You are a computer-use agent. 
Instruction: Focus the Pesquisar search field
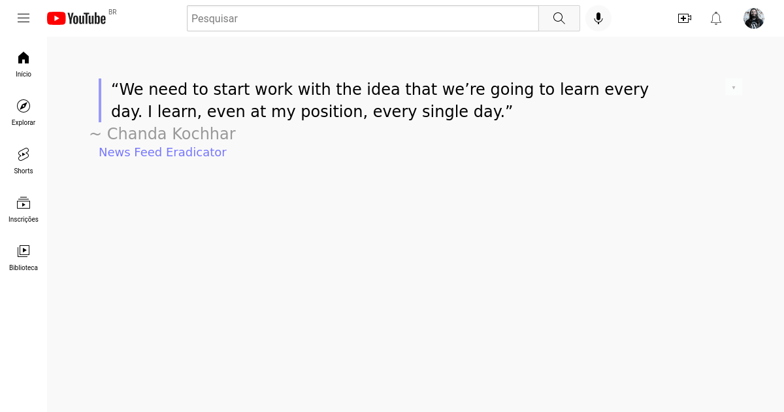coord(363,18)
